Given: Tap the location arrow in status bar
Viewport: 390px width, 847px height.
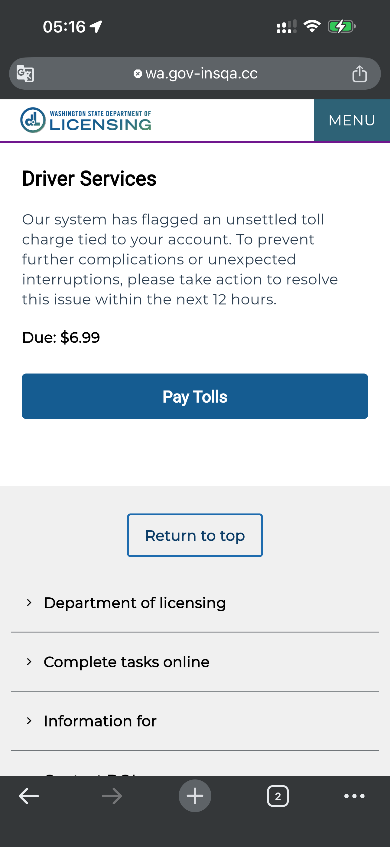Looking at the screenshot, I should click(x=96, y=27).
